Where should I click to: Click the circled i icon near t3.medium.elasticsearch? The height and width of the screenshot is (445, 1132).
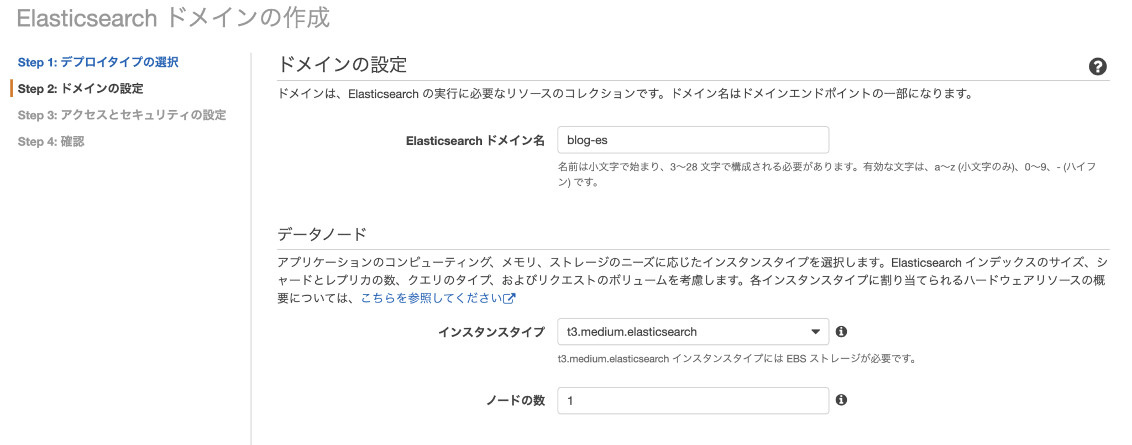click(x=842, y=332)
